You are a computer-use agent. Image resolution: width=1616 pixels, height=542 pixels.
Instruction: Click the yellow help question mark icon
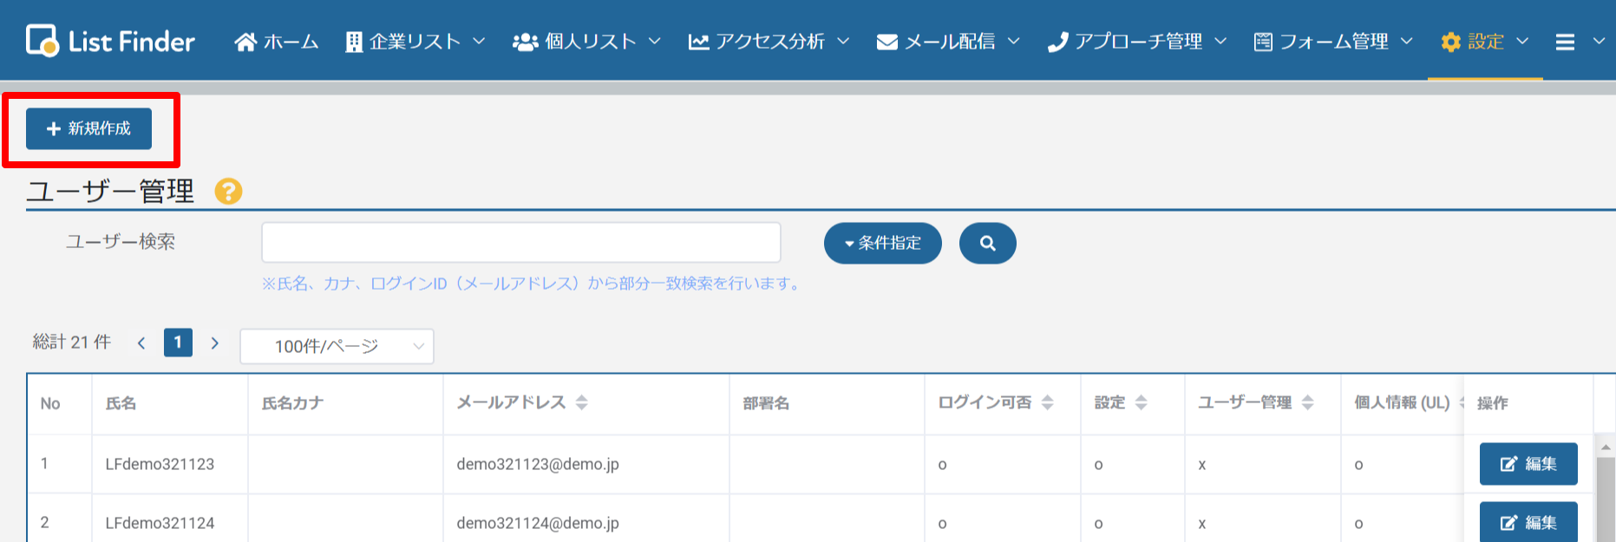coord(228,191)
